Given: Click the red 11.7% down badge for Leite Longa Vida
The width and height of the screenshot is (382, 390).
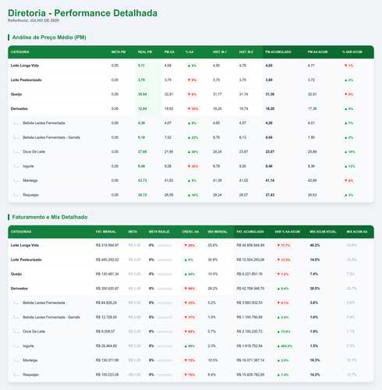Looking at the screenshot, I should pos(283,246).
